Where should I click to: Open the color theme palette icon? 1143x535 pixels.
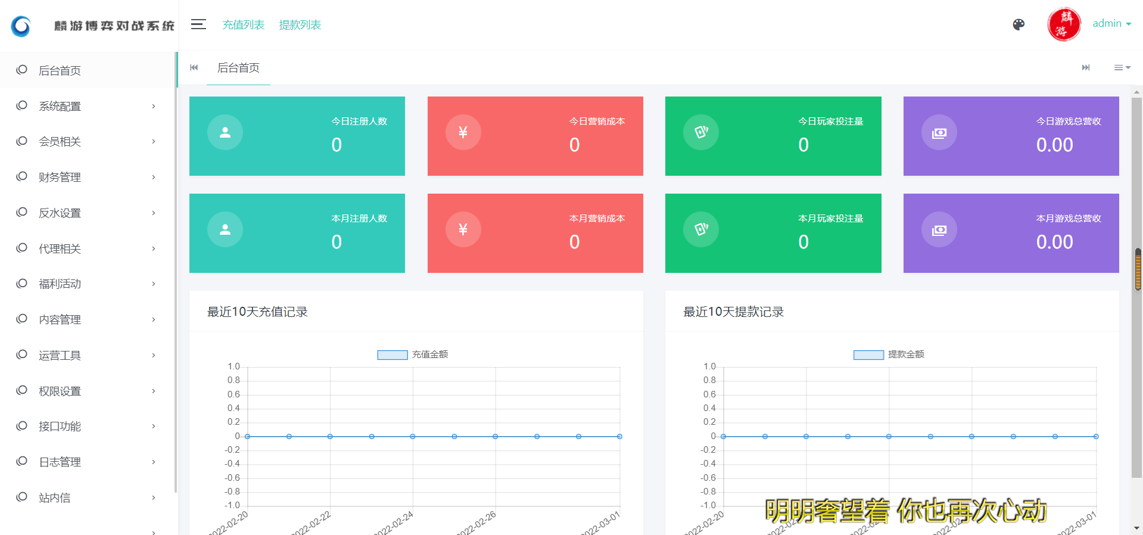pos(1019,24)
